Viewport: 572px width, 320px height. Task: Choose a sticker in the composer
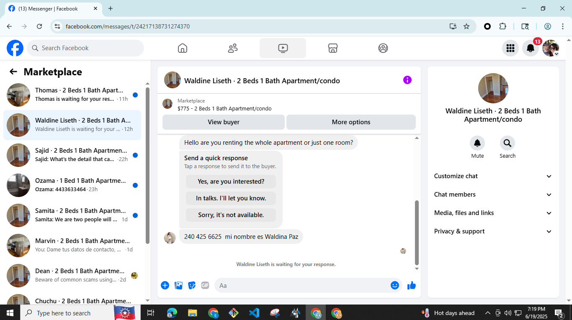(192, 285)
